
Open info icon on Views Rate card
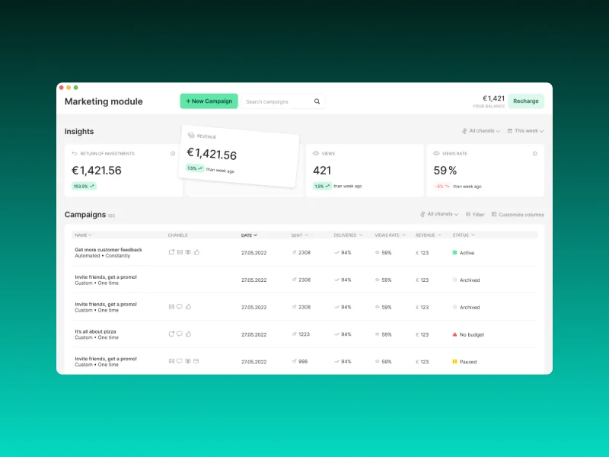coord(535,154)
